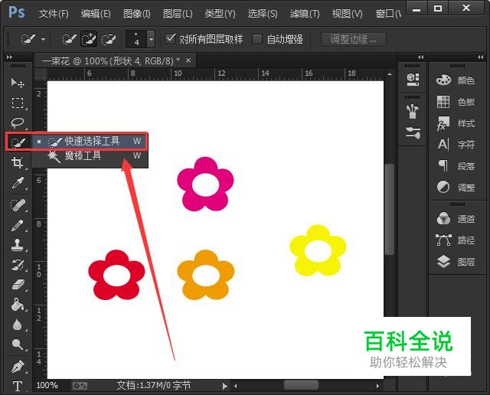The width and height of the screenshot is (490, 395).
Task: Expand the toolbox double-arrow toggle
Action: (9, 57)
